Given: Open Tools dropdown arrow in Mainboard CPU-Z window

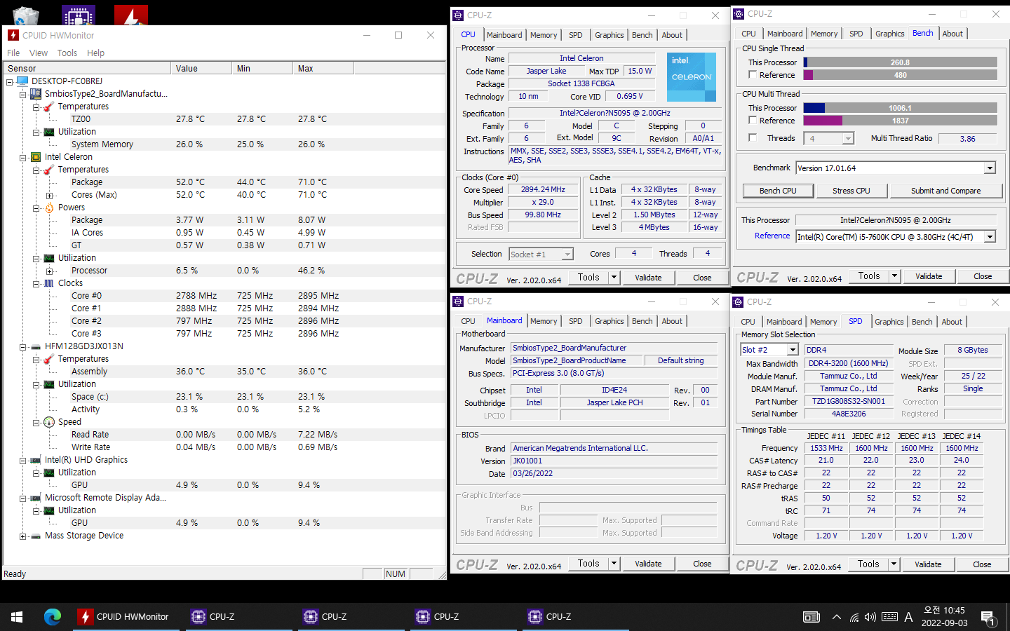Looking at the screenshot, I should tap(614, 564).
